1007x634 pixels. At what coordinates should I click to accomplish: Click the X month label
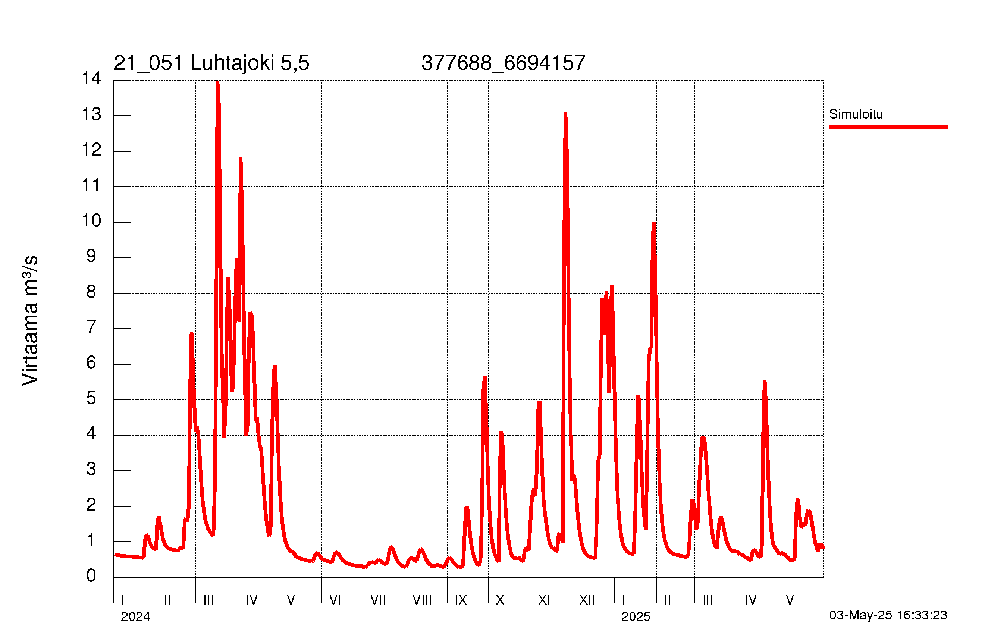click(x=500, y=600)
